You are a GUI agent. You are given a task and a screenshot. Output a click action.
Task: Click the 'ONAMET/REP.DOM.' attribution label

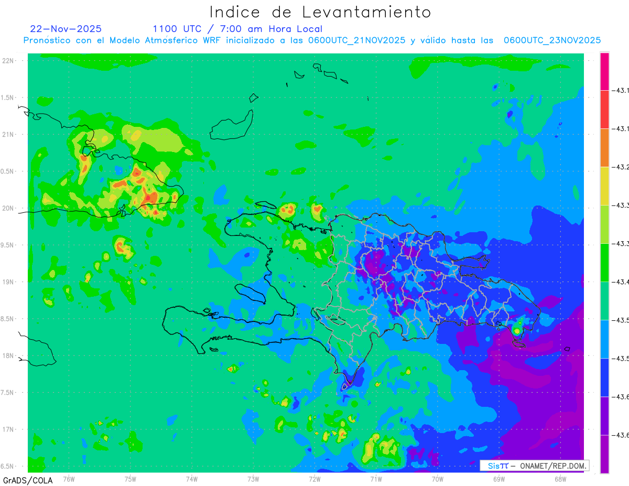click(x=552, y=466)
